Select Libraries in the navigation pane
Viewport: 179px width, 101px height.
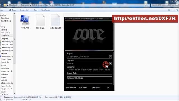point(4,30)
